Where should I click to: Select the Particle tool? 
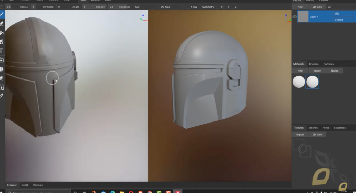pyautogui.click(x=2, y=78)
